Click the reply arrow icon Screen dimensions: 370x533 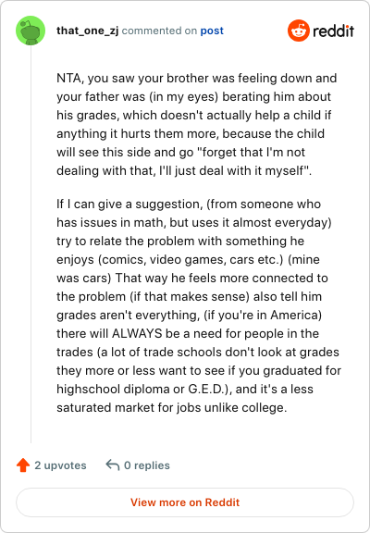tap(113, 465)
